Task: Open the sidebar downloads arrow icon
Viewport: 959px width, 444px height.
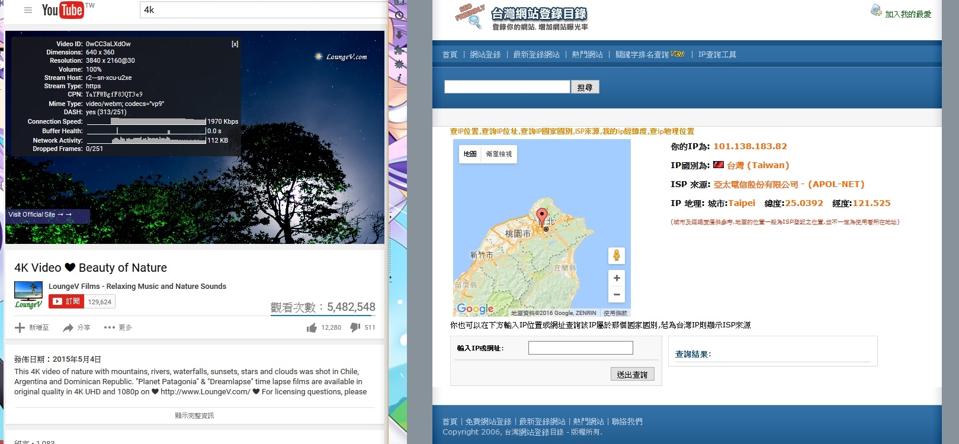Action: click(x=399, y=34)
